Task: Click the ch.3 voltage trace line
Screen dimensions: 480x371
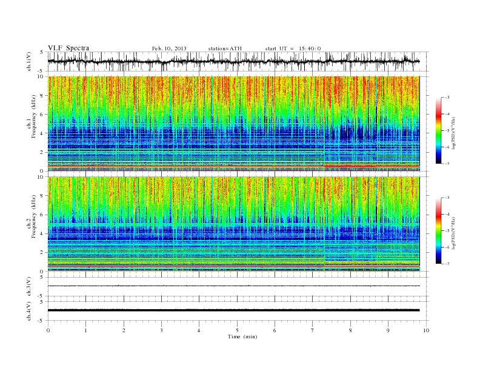Action: [233, 286]
